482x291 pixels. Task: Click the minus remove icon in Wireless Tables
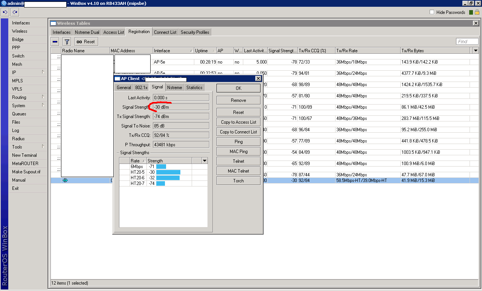(x=55, y=42)
